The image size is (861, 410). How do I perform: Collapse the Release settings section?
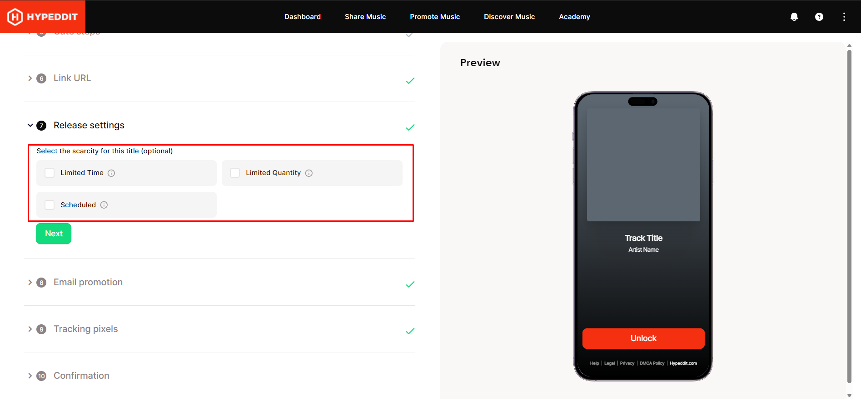pos(30,125)
